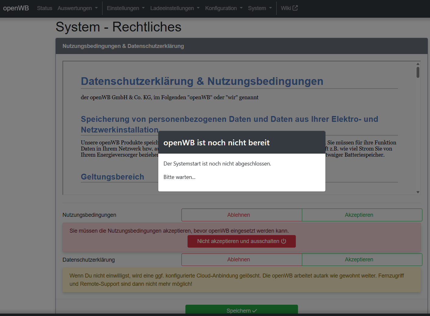
Task: Click the power icon on the shutdown button
Action: [x=284, y=241]
